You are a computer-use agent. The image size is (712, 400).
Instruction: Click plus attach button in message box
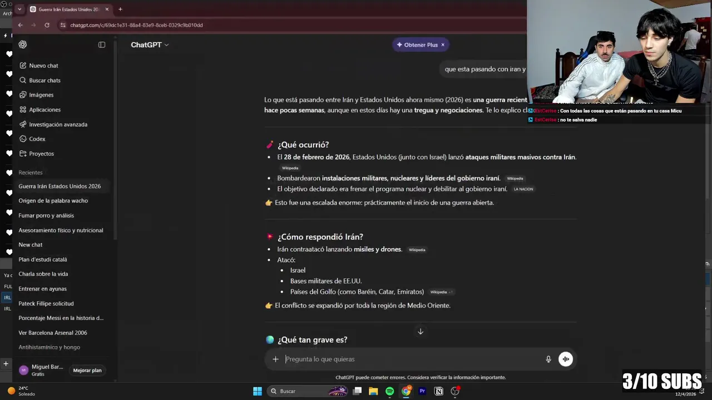[x=275, y=359]
